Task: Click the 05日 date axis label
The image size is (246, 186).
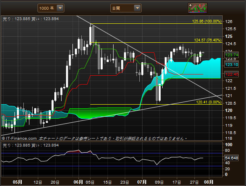Action: pos(90,182)
